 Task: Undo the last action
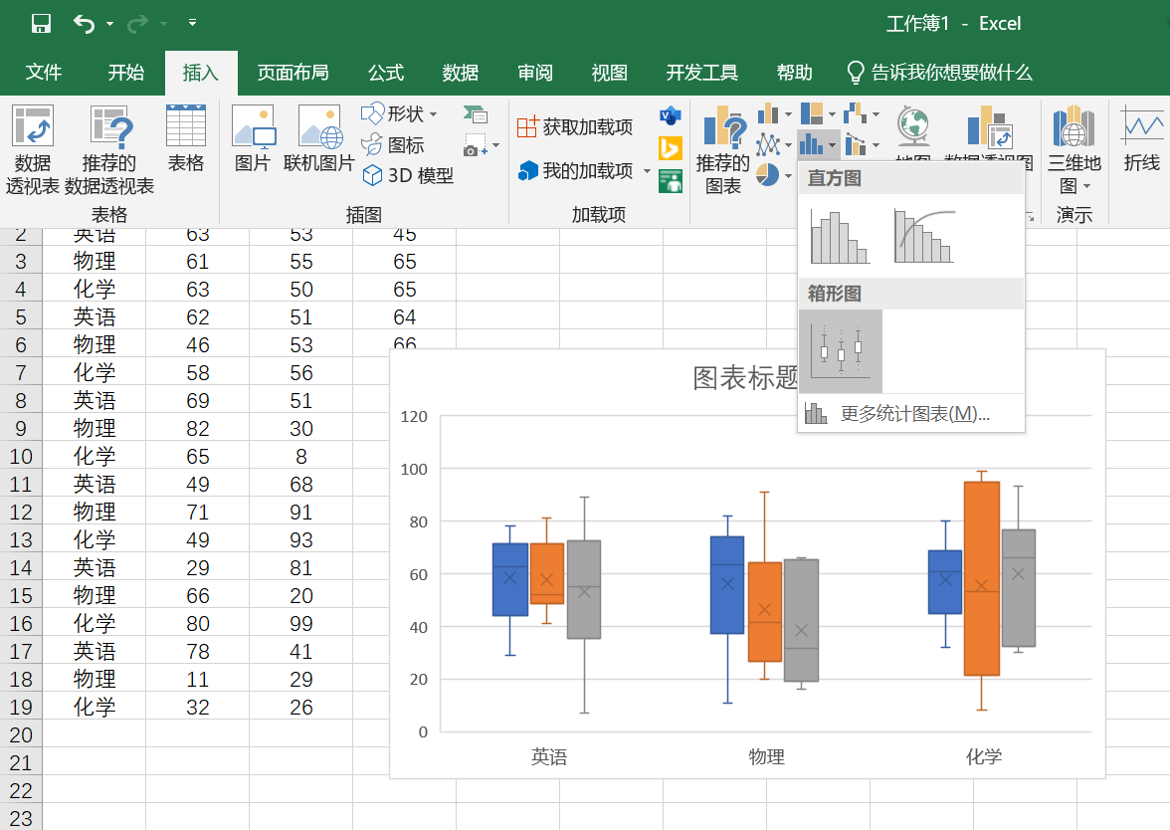tap(84, 24)
